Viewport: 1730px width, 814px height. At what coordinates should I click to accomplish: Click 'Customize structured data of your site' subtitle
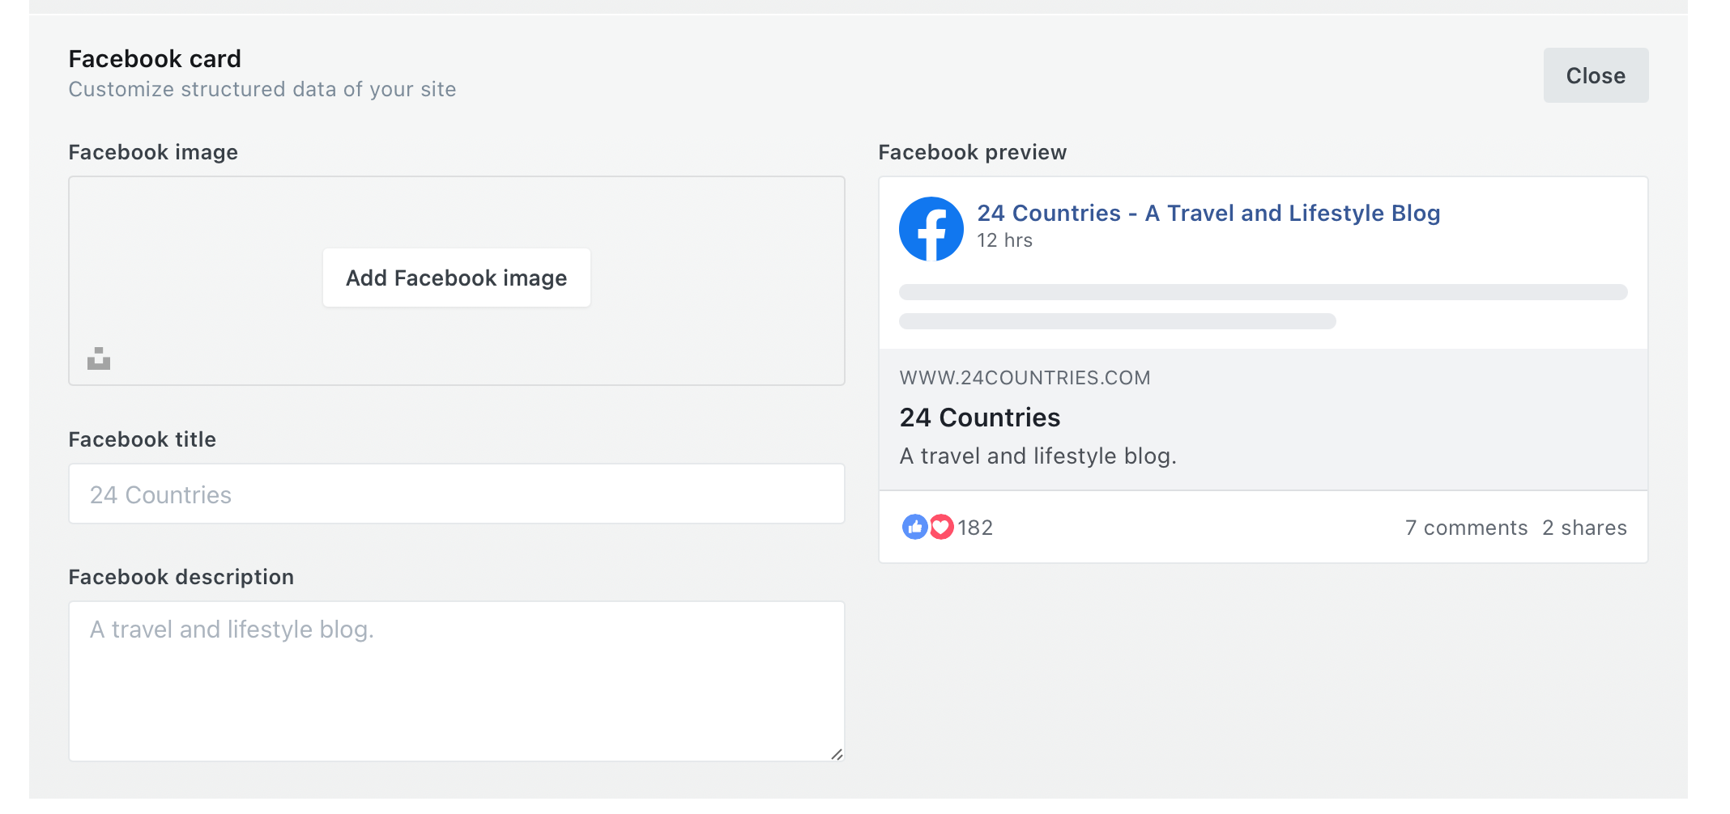pyautogui.click(x=262, y=89)
